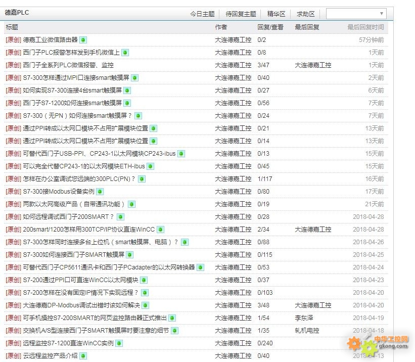Click the green icon after "怎样在办公室调试您远端的300PLC(PN)？"
Viewport: 415px width, 362px height.
142,179
